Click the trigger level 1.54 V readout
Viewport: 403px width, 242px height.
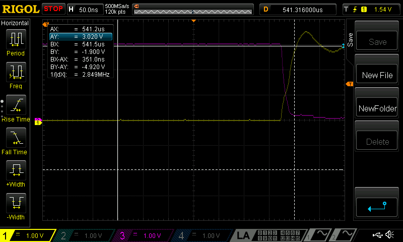tap(382, 10)
